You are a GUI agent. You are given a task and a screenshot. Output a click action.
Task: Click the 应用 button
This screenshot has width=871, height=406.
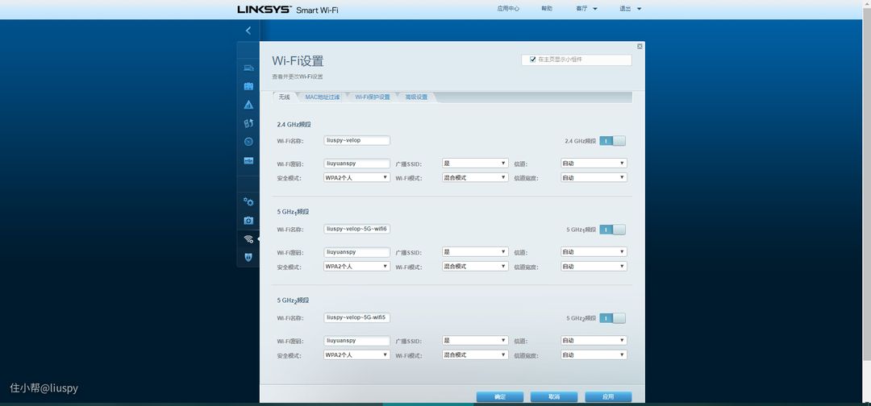pyautogui.click(x=608, y=396)
